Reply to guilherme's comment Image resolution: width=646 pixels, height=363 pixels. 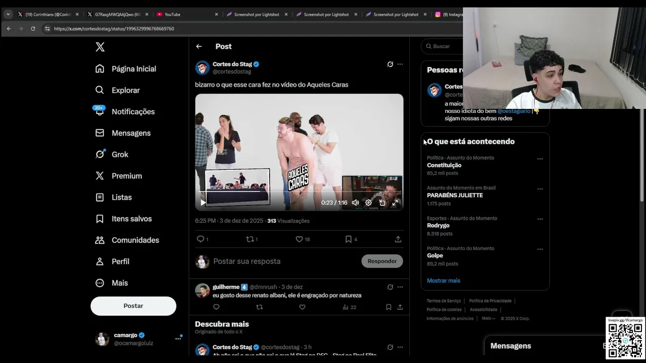pos(217,307)
